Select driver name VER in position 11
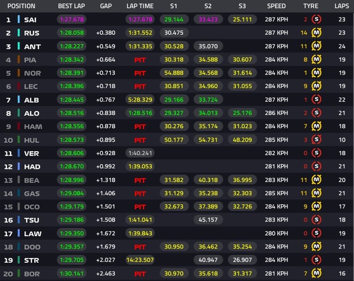 (x=31, y=153)
